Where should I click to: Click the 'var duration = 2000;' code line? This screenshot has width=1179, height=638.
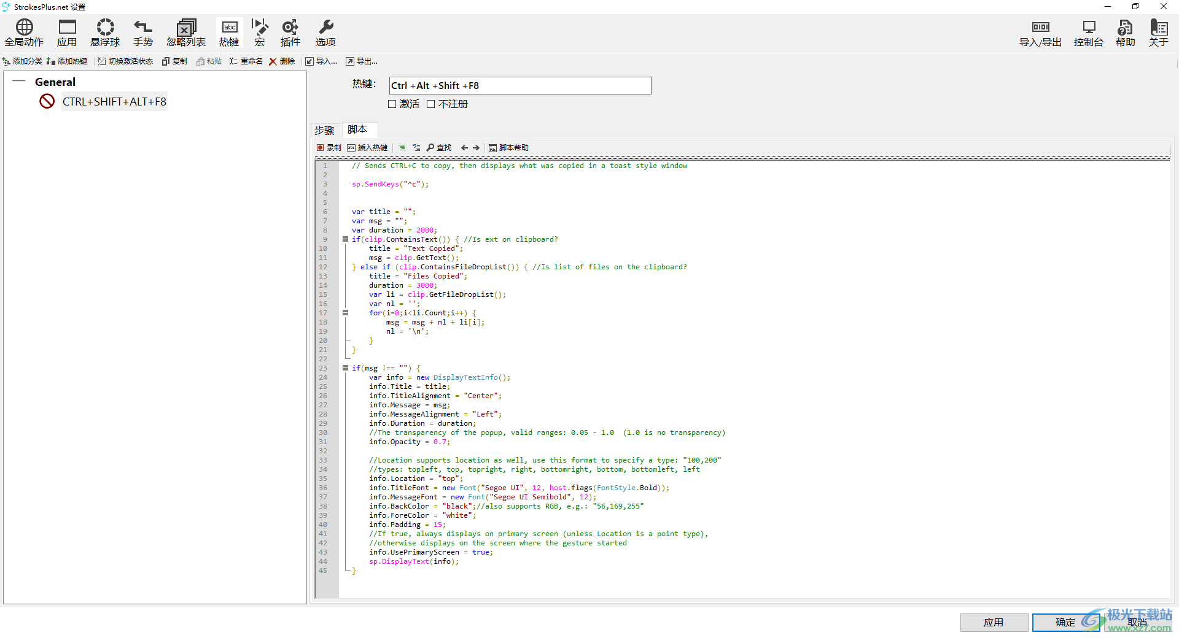[x=394, y=230]
